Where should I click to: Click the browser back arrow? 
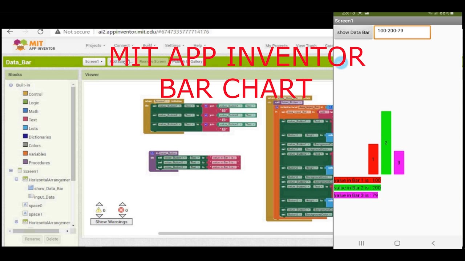pyautogui.click(x=10, y=32)
